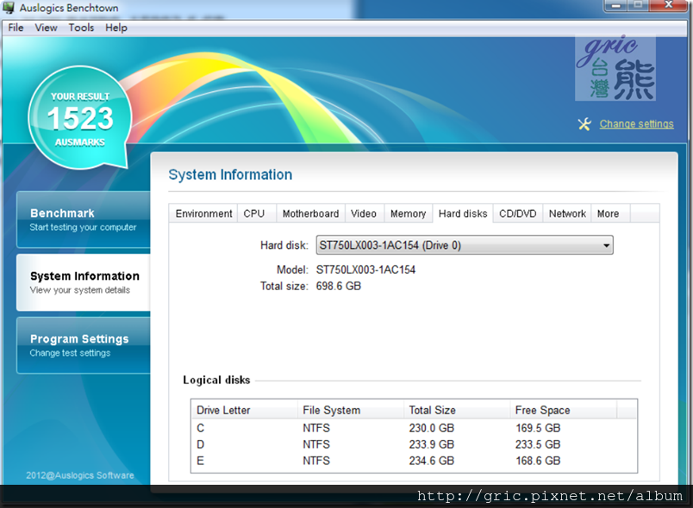Screen dimensions: 693x508
Task: Click the Auslogics Benchtown title bar icon
Action: [9, 8]
